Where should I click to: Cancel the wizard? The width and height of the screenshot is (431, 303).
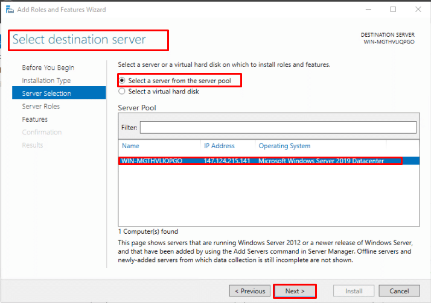(x=399, y=291)
